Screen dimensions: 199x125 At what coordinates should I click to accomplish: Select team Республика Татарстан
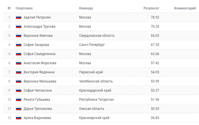(96, 100)
